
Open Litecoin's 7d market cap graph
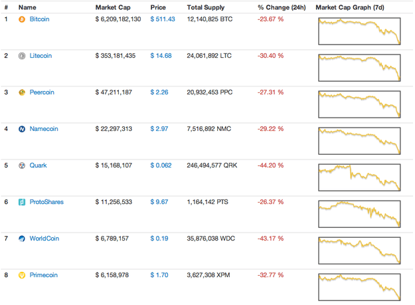(359, 68)
